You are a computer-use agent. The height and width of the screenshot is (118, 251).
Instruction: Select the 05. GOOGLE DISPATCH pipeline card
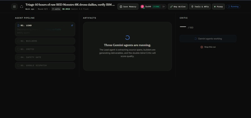coord(45,65)
